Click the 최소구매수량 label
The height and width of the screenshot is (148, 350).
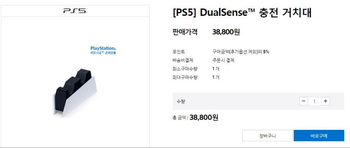pyautogui.click(x=185, y=69)
